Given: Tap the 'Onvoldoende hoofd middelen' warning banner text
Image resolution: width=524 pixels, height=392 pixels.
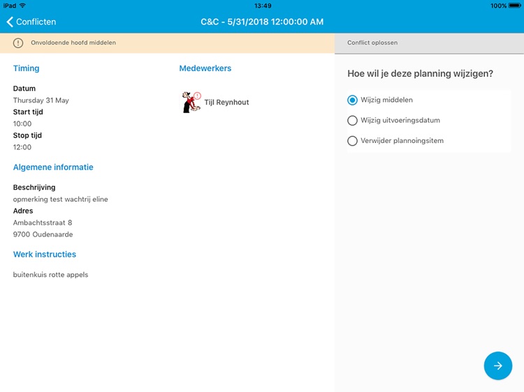Looking at the screenshot, I should [73, 43].
